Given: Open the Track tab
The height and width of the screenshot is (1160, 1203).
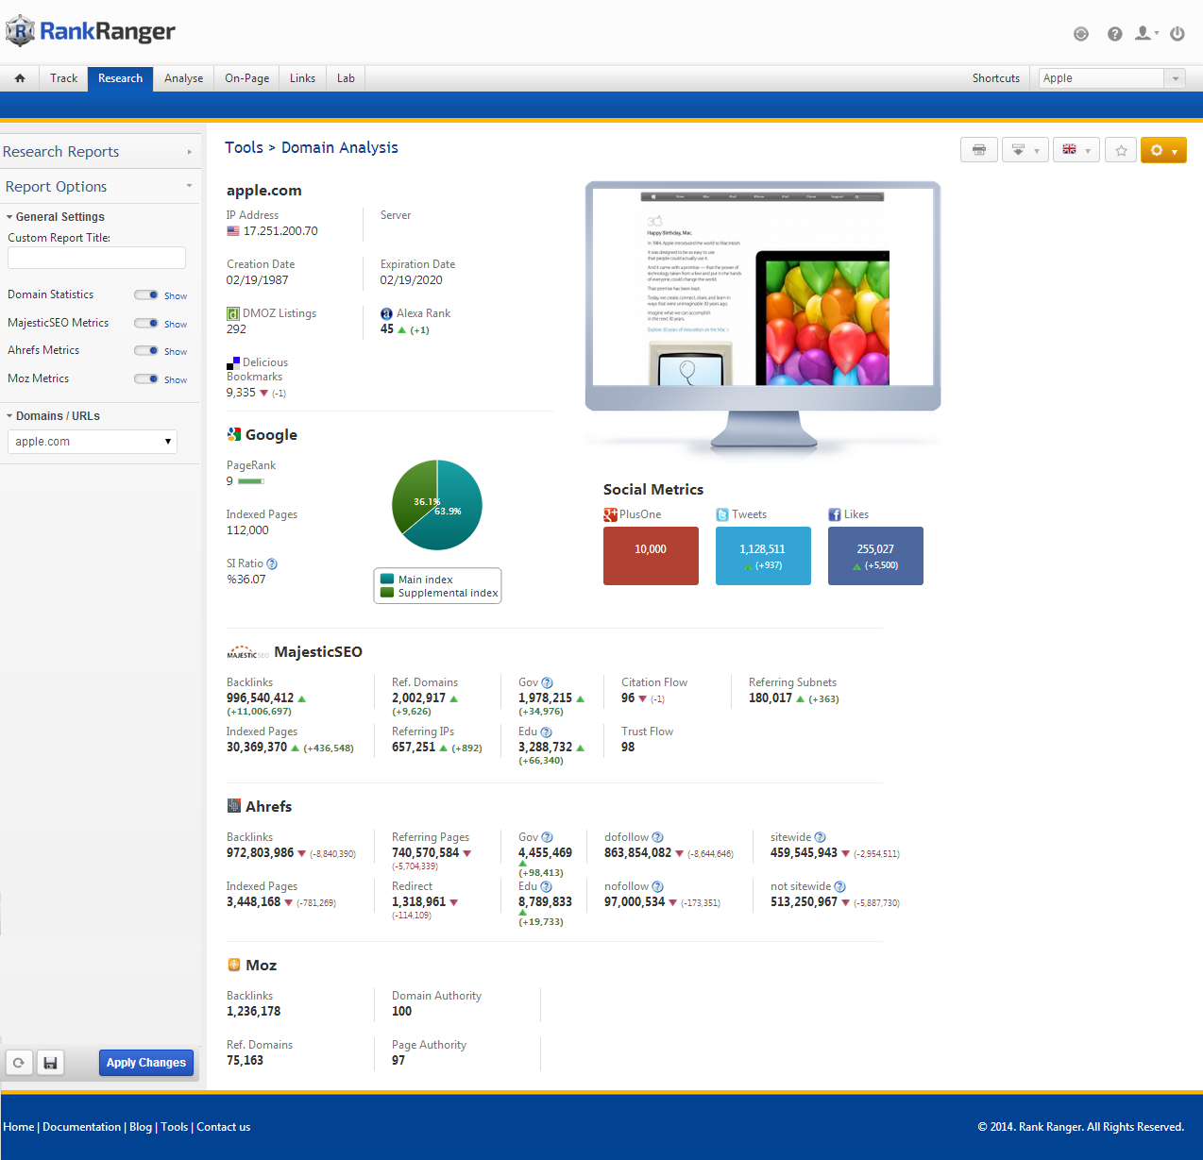Looking at the screenshot, I should pyautogui.click(x=64, y=78).
